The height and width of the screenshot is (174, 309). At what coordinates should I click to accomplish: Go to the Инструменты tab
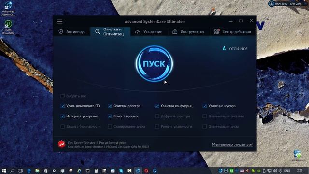[188, 32]
